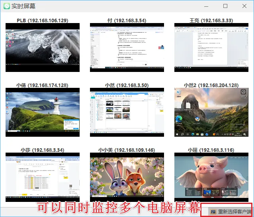The height and width of the screenshot is (217, 254).
Task: Click Recycle Bin icon in 小然2 screen
Action: 179,93
